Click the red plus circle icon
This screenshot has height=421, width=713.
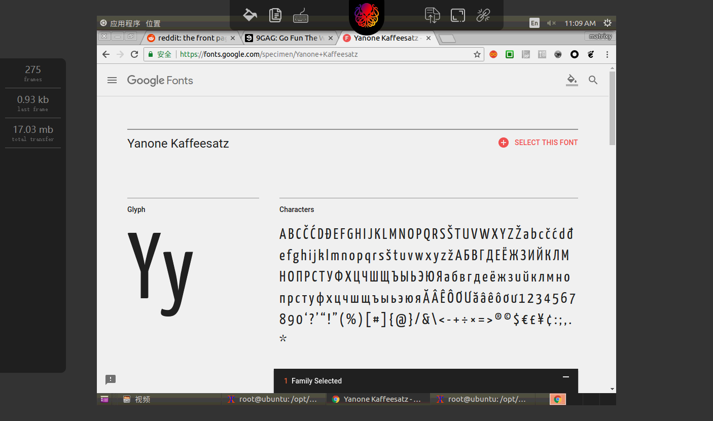[x=503, y=143]
